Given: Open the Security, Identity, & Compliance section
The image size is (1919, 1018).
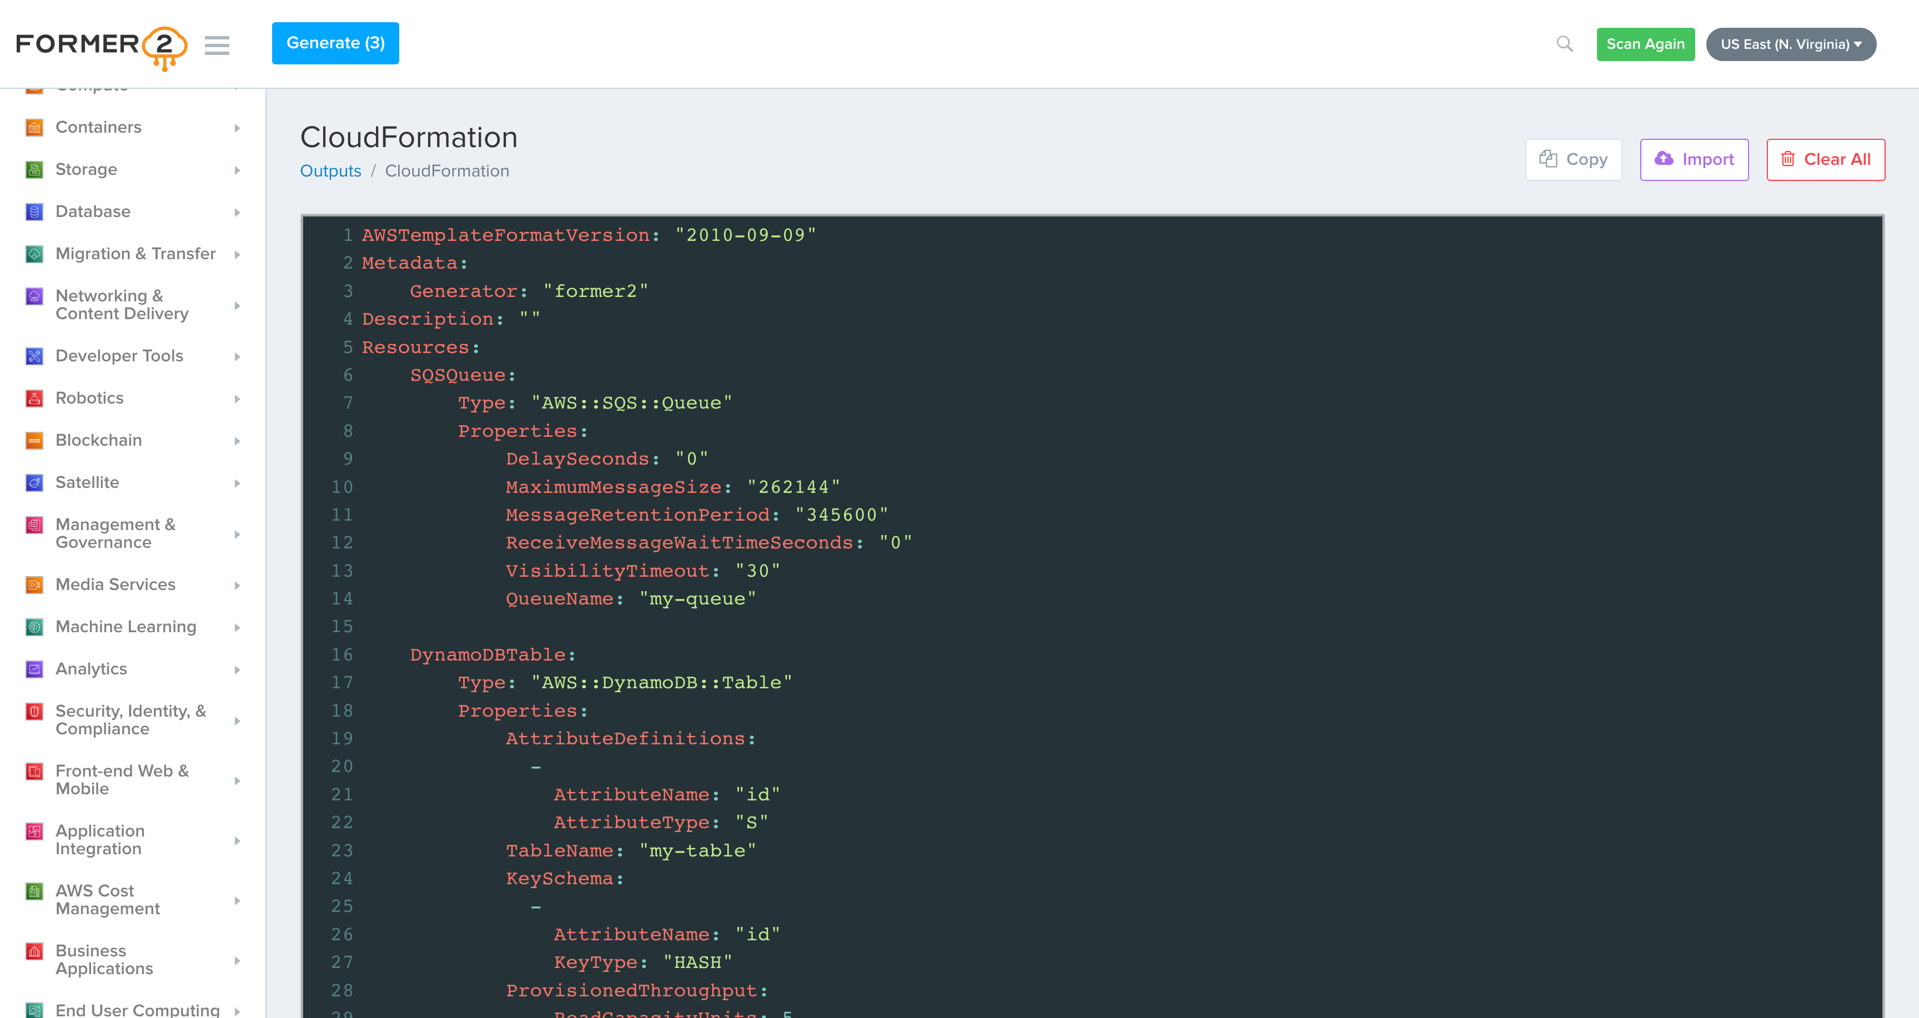Looking at the screenshot, I should (130, 719).
